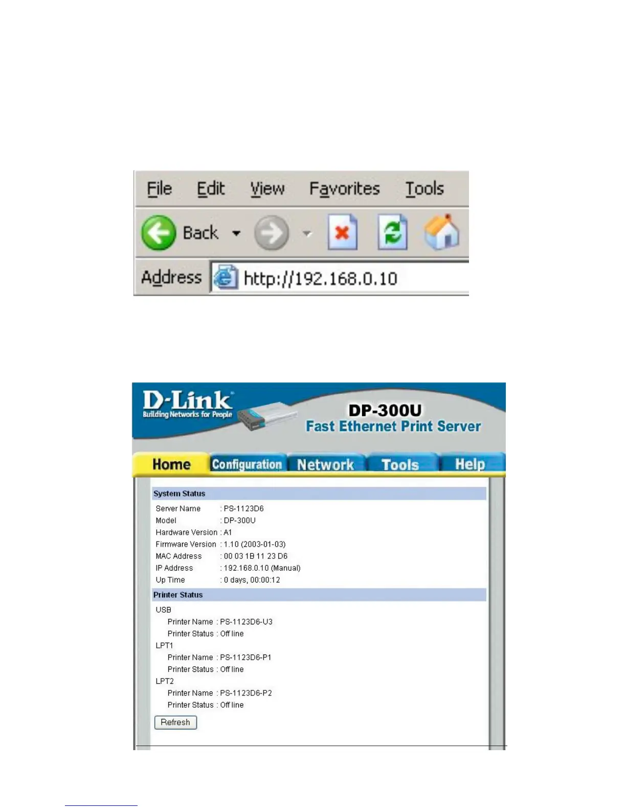This screenshot has height=810, width=626.
Task: Click the USB port label
Action: [164, 610]
